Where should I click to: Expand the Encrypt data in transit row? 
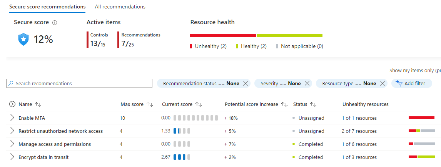12,157
